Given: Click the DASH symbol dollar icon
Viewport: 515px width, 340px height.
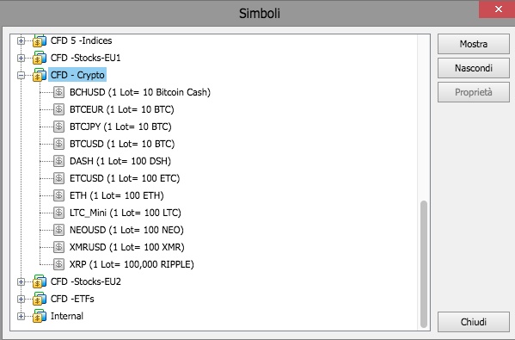Looking at the screenshot, I should [58, 161].
